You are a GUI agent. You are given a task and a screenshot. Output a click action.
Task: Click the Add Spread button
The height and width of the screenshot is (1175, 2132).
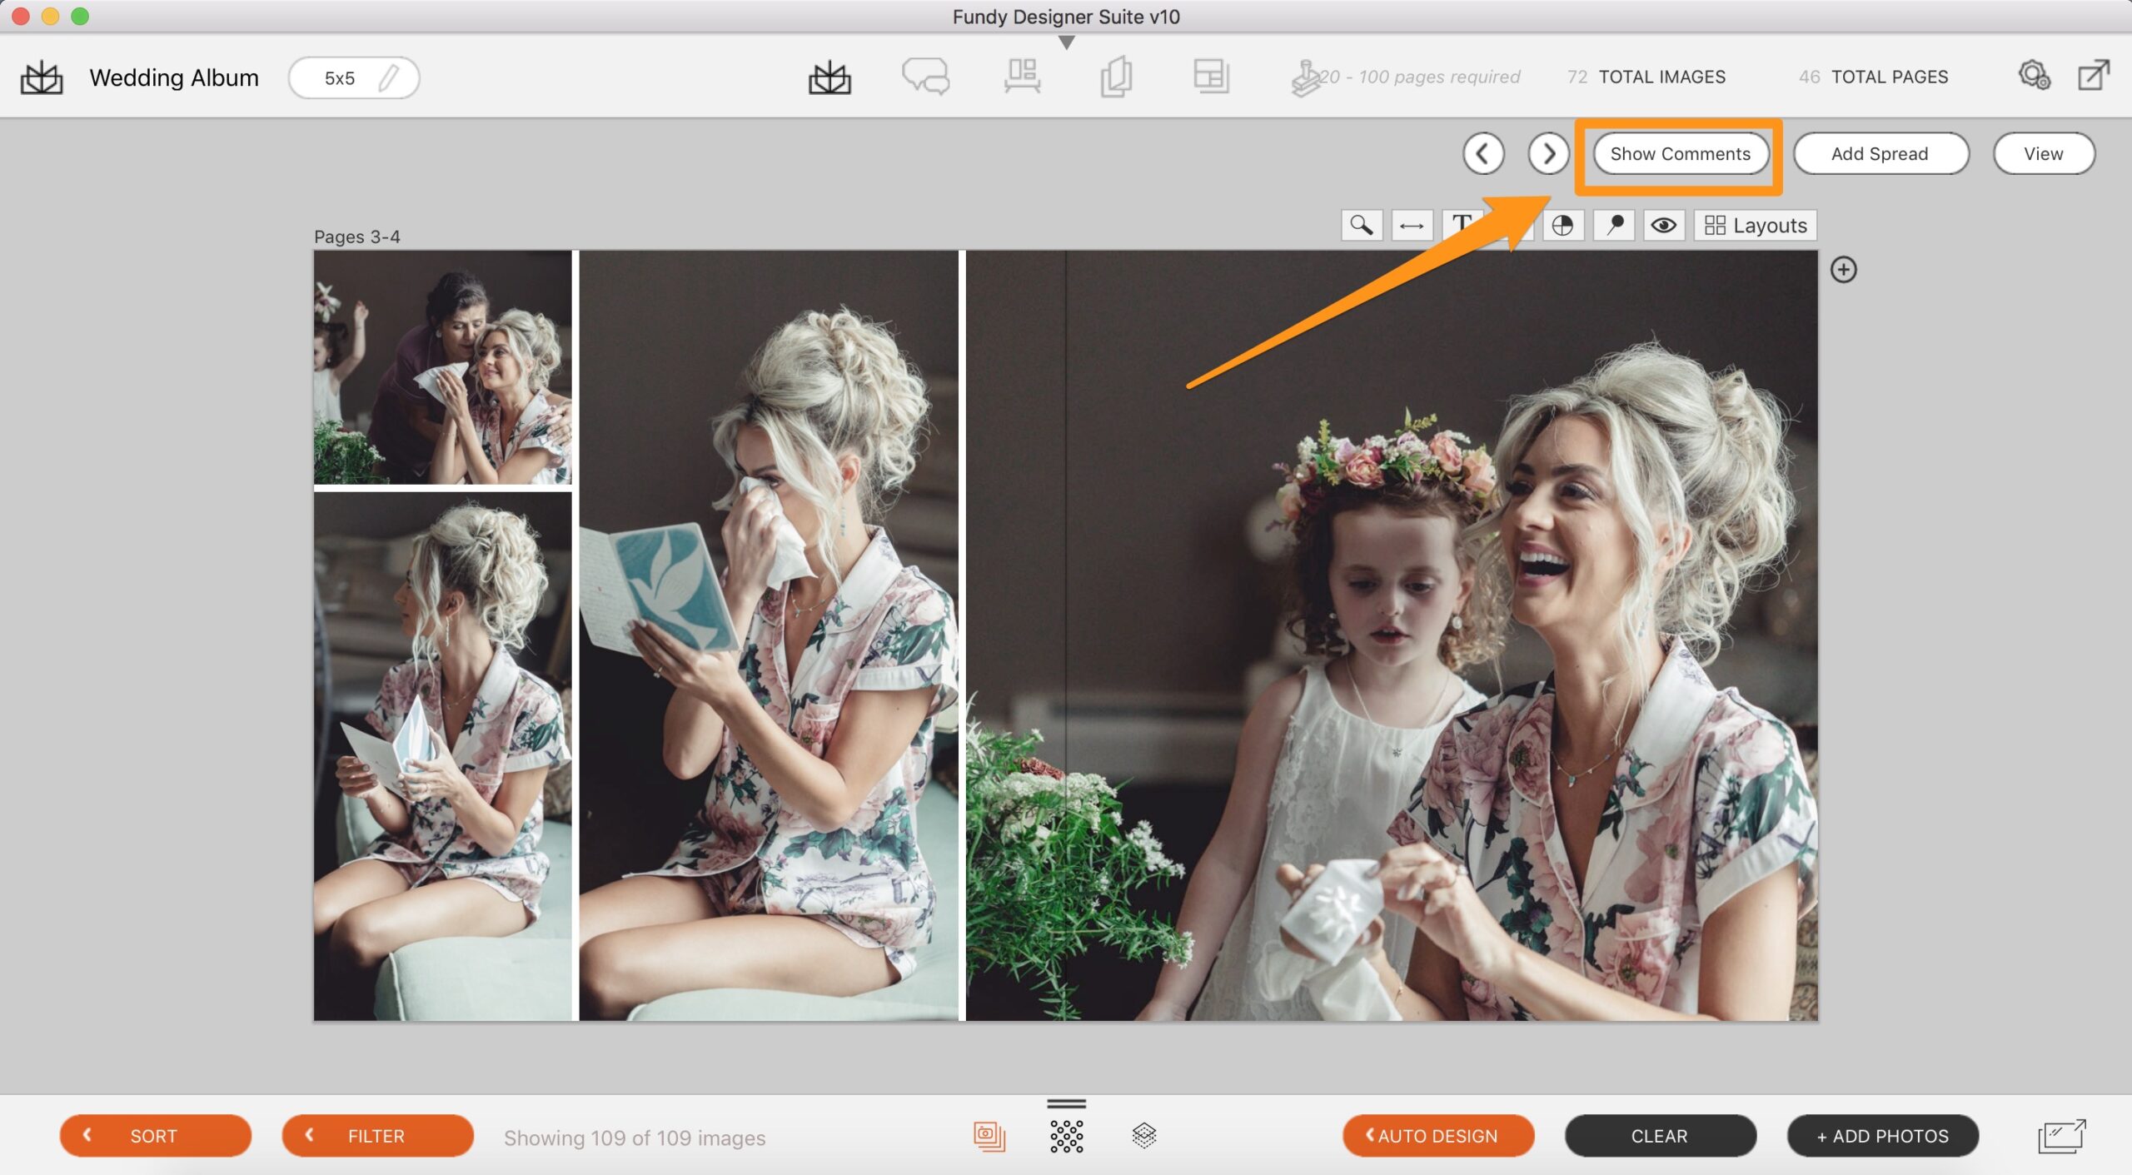(x=1879, y=152)
